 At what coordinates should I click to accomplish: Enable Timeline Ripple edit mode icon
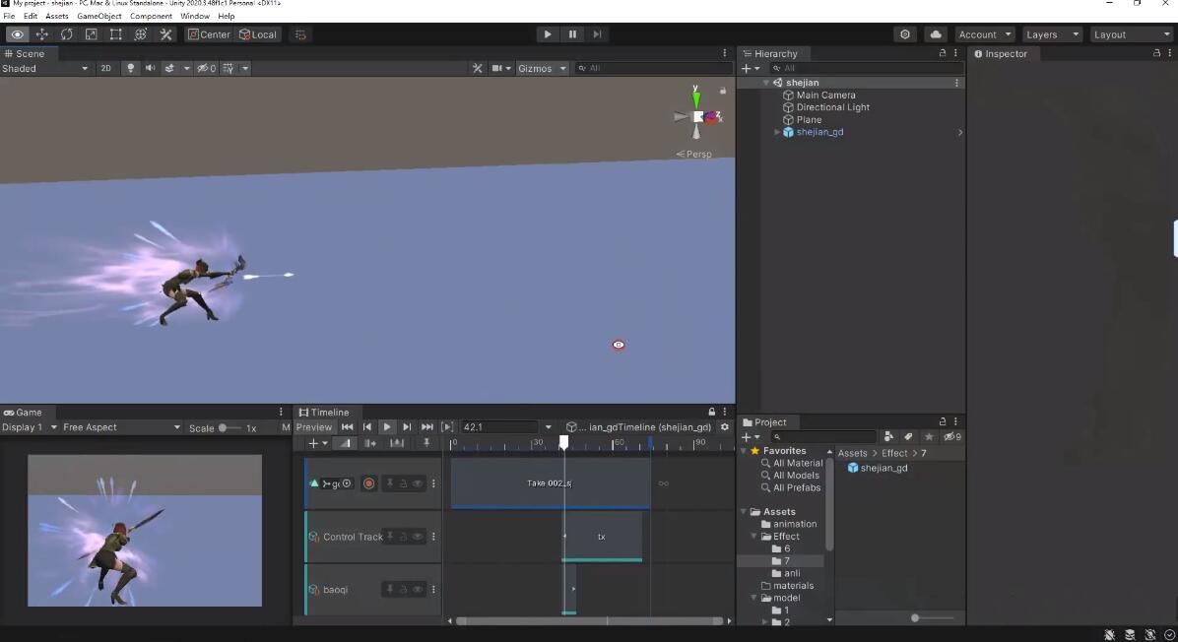(371, 444)
